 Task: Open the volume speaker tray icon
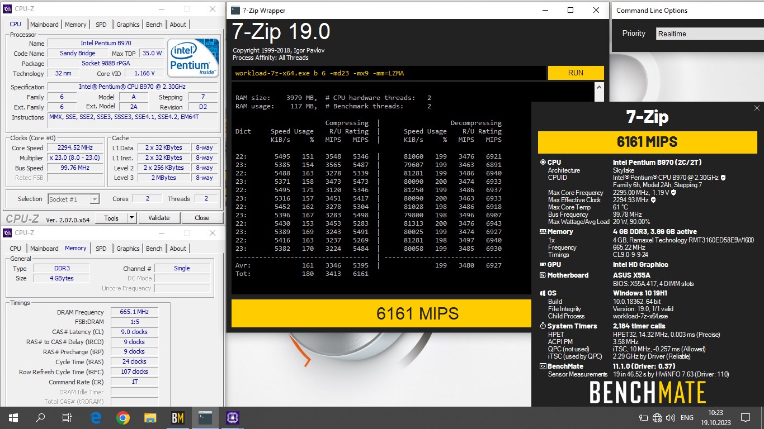click(x=670, y=417)
